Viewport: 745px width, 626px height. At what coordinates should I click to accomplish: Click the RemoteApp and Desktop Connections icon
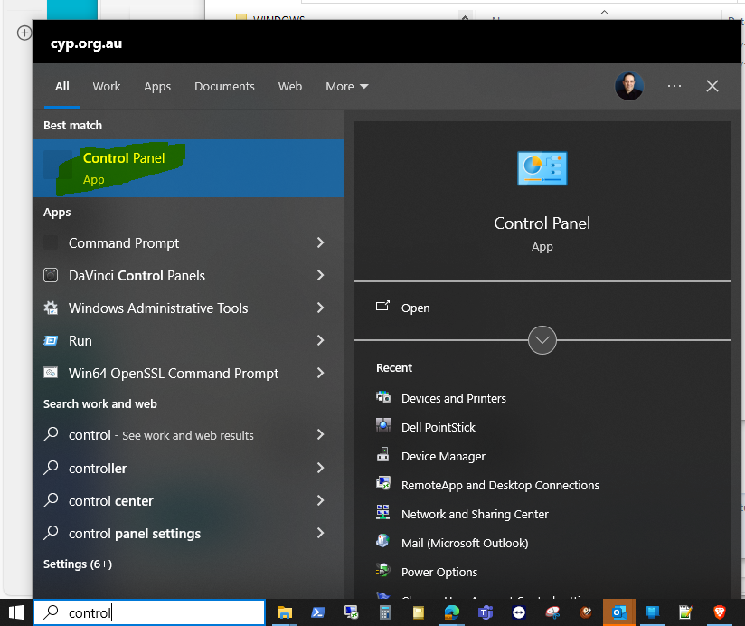(383, 483)
